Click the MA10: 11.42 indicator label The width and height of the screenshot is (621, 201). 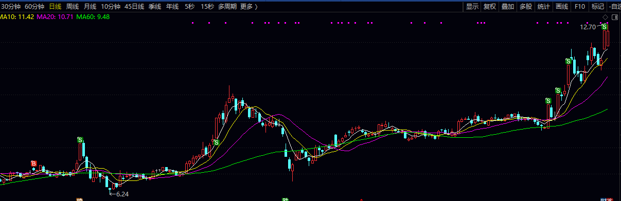coord(17,17)
